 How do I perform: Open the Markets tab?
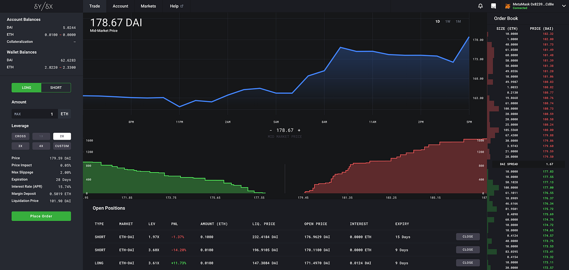tap(148, 6)
